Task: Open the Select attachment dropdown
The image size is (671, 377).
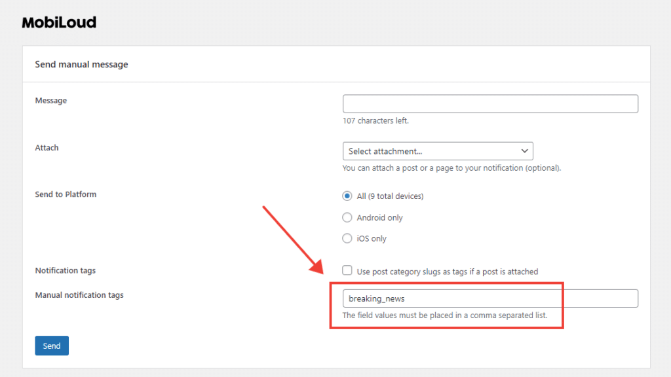Action: click(438, 151)
